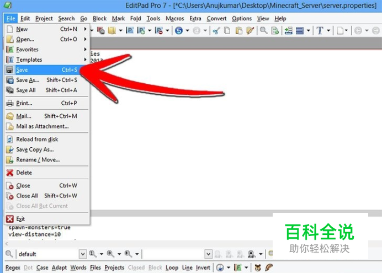Click the indent lines toolbar icon

click(289, 30)
